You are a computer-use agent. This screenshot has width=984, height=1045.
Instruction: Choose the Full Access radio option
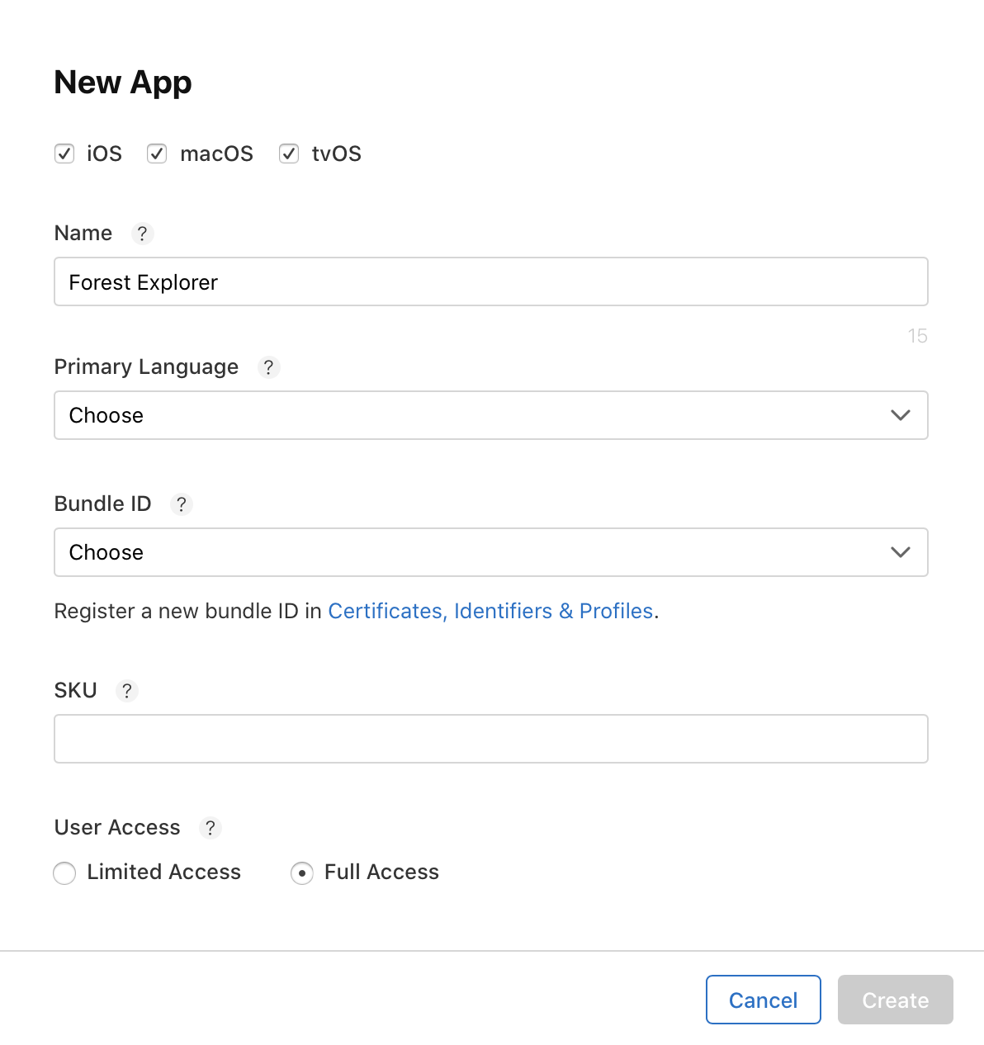pyautogui.click(x=302, y=872)
